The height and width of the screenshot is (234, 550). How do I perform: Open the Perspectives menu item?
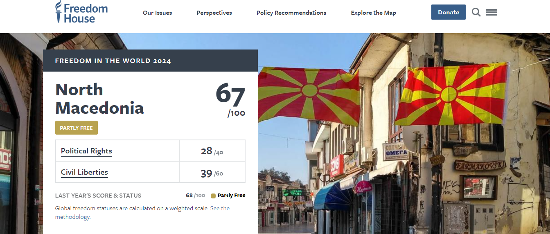point(214,13)
